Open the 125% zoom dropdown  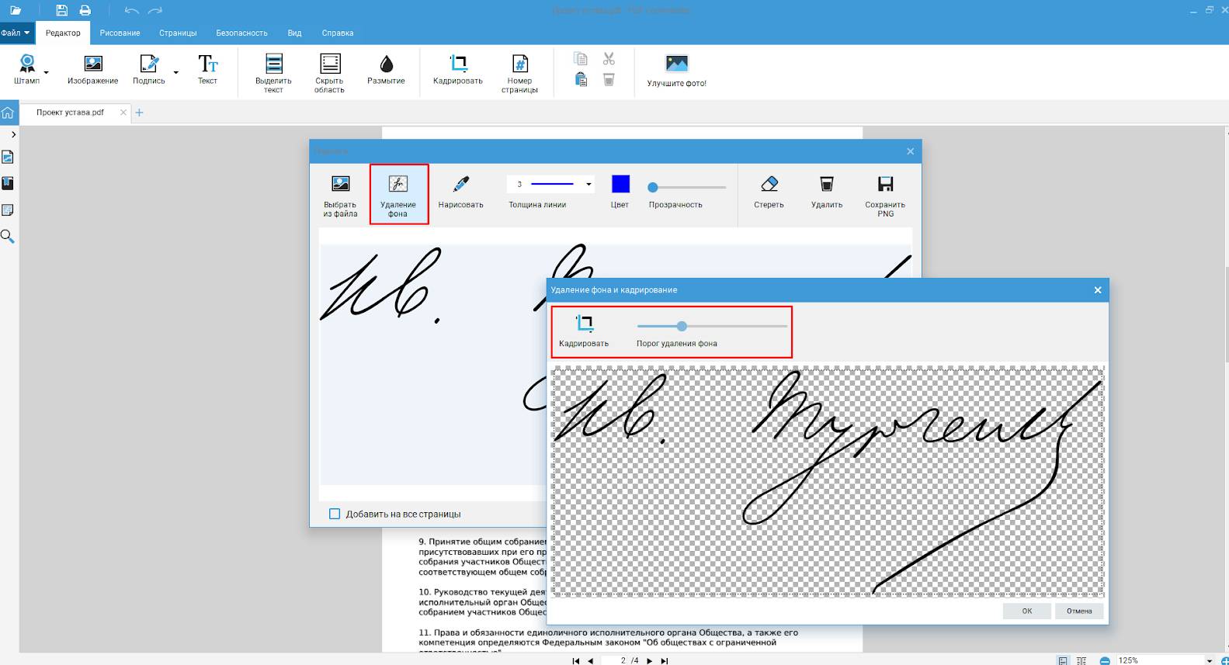(x=1210, y=660)
